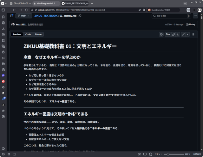203x157 pixels.
Task: Toggle the GitHub file tree sidebar
Action: 12,16
